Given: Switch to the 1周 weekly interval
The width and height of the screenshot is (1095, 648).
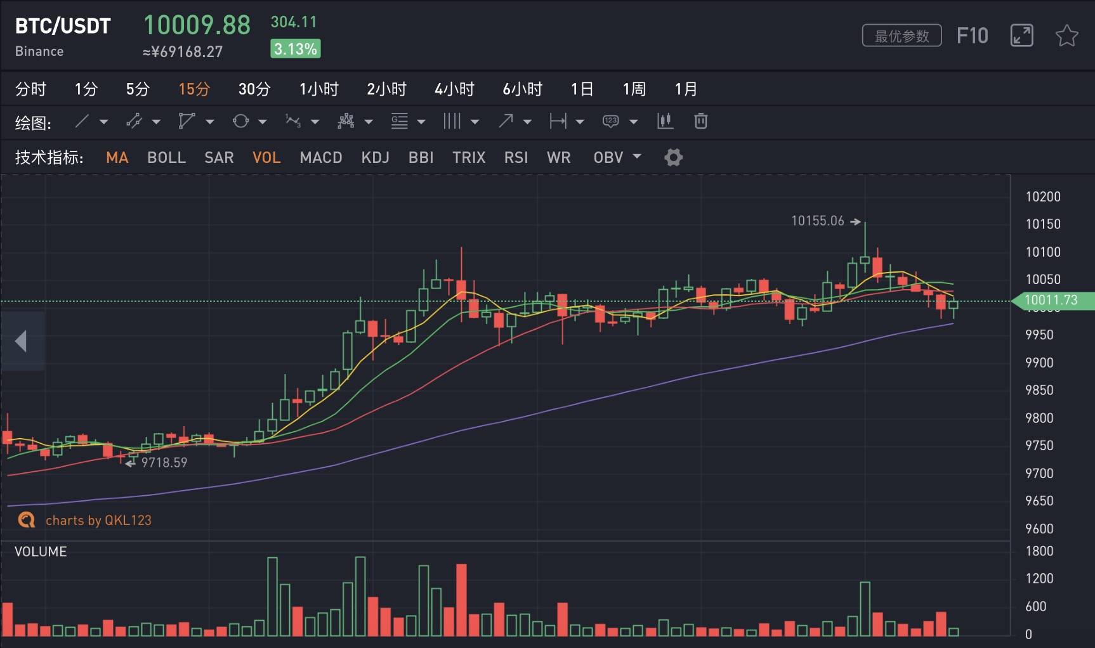Looking at the screenshot, I should [x=634, y=89].
